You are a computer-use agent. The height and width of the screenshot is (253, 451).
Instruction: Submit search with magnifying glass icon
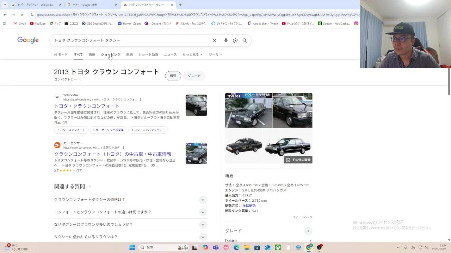[x=245, y=40]
